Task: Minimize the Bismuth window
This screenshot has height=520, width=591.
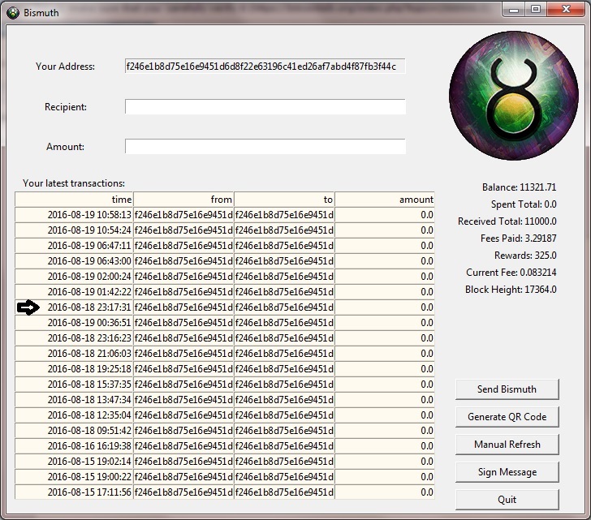Action: (513, 10)
